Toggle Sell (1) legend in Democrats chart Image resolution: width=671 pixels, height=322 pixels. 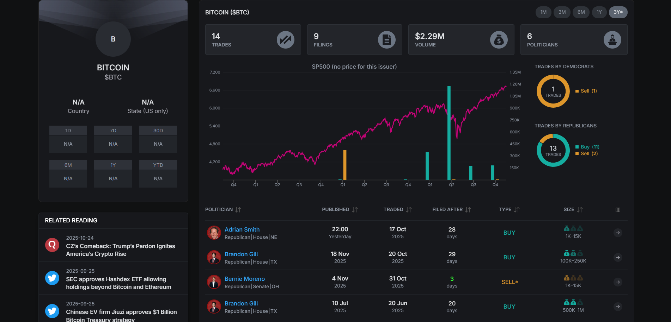pyautogui.click(x=586, y=91)
